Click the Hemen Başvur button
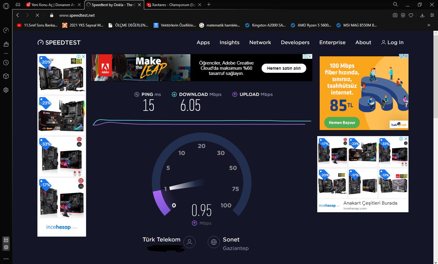The height and width of the screenshot is (264, 438). point(342,122)
